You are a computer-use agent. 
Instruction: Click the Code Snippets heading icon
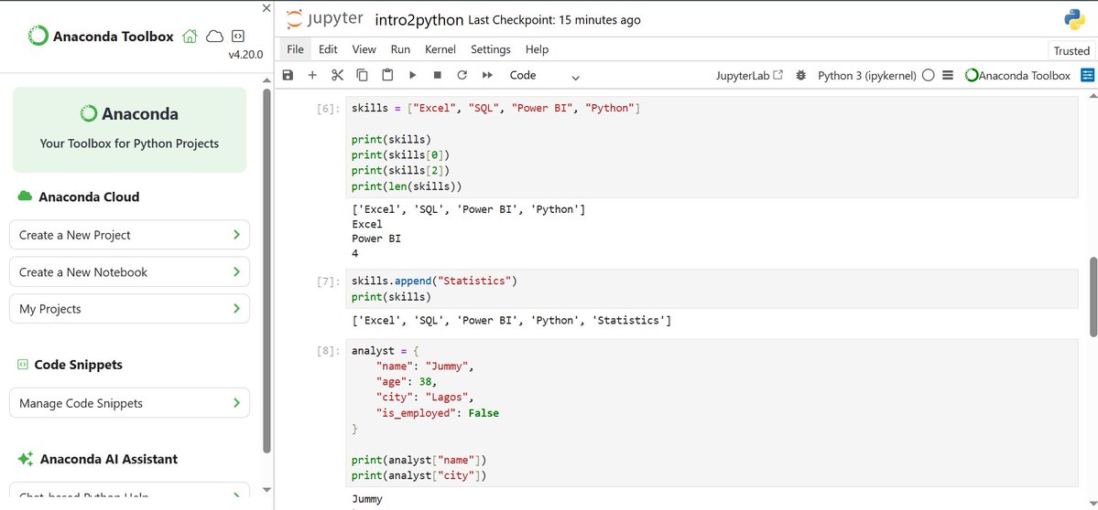(x=22, y=365)
